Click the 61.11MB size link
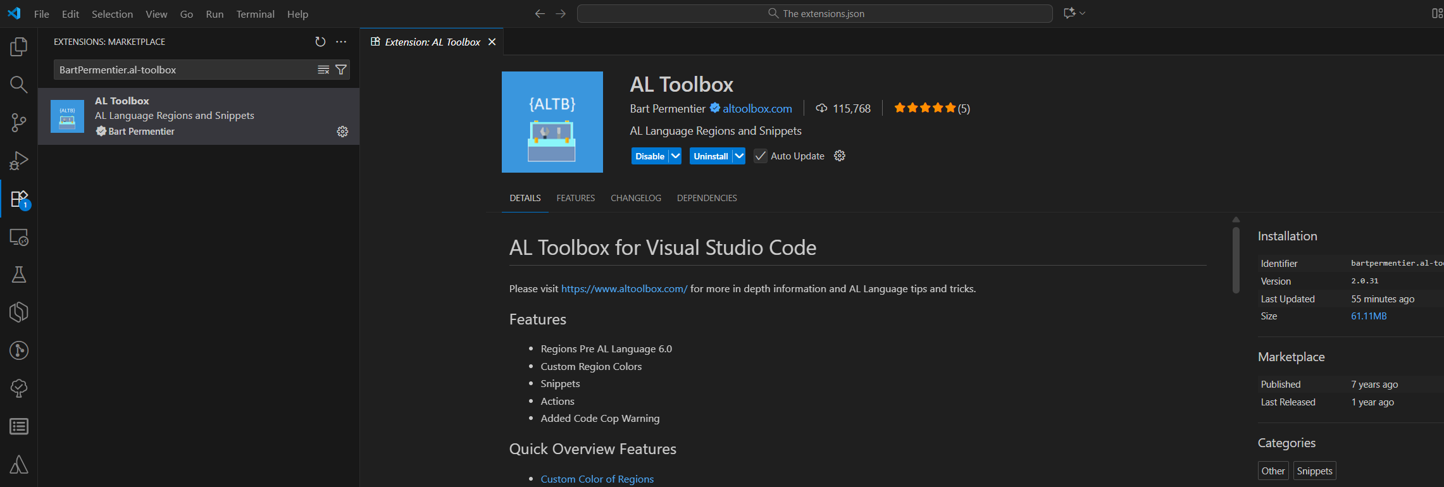Image resolution: width=1444 pixels, height=487 pixels. 1369,316
